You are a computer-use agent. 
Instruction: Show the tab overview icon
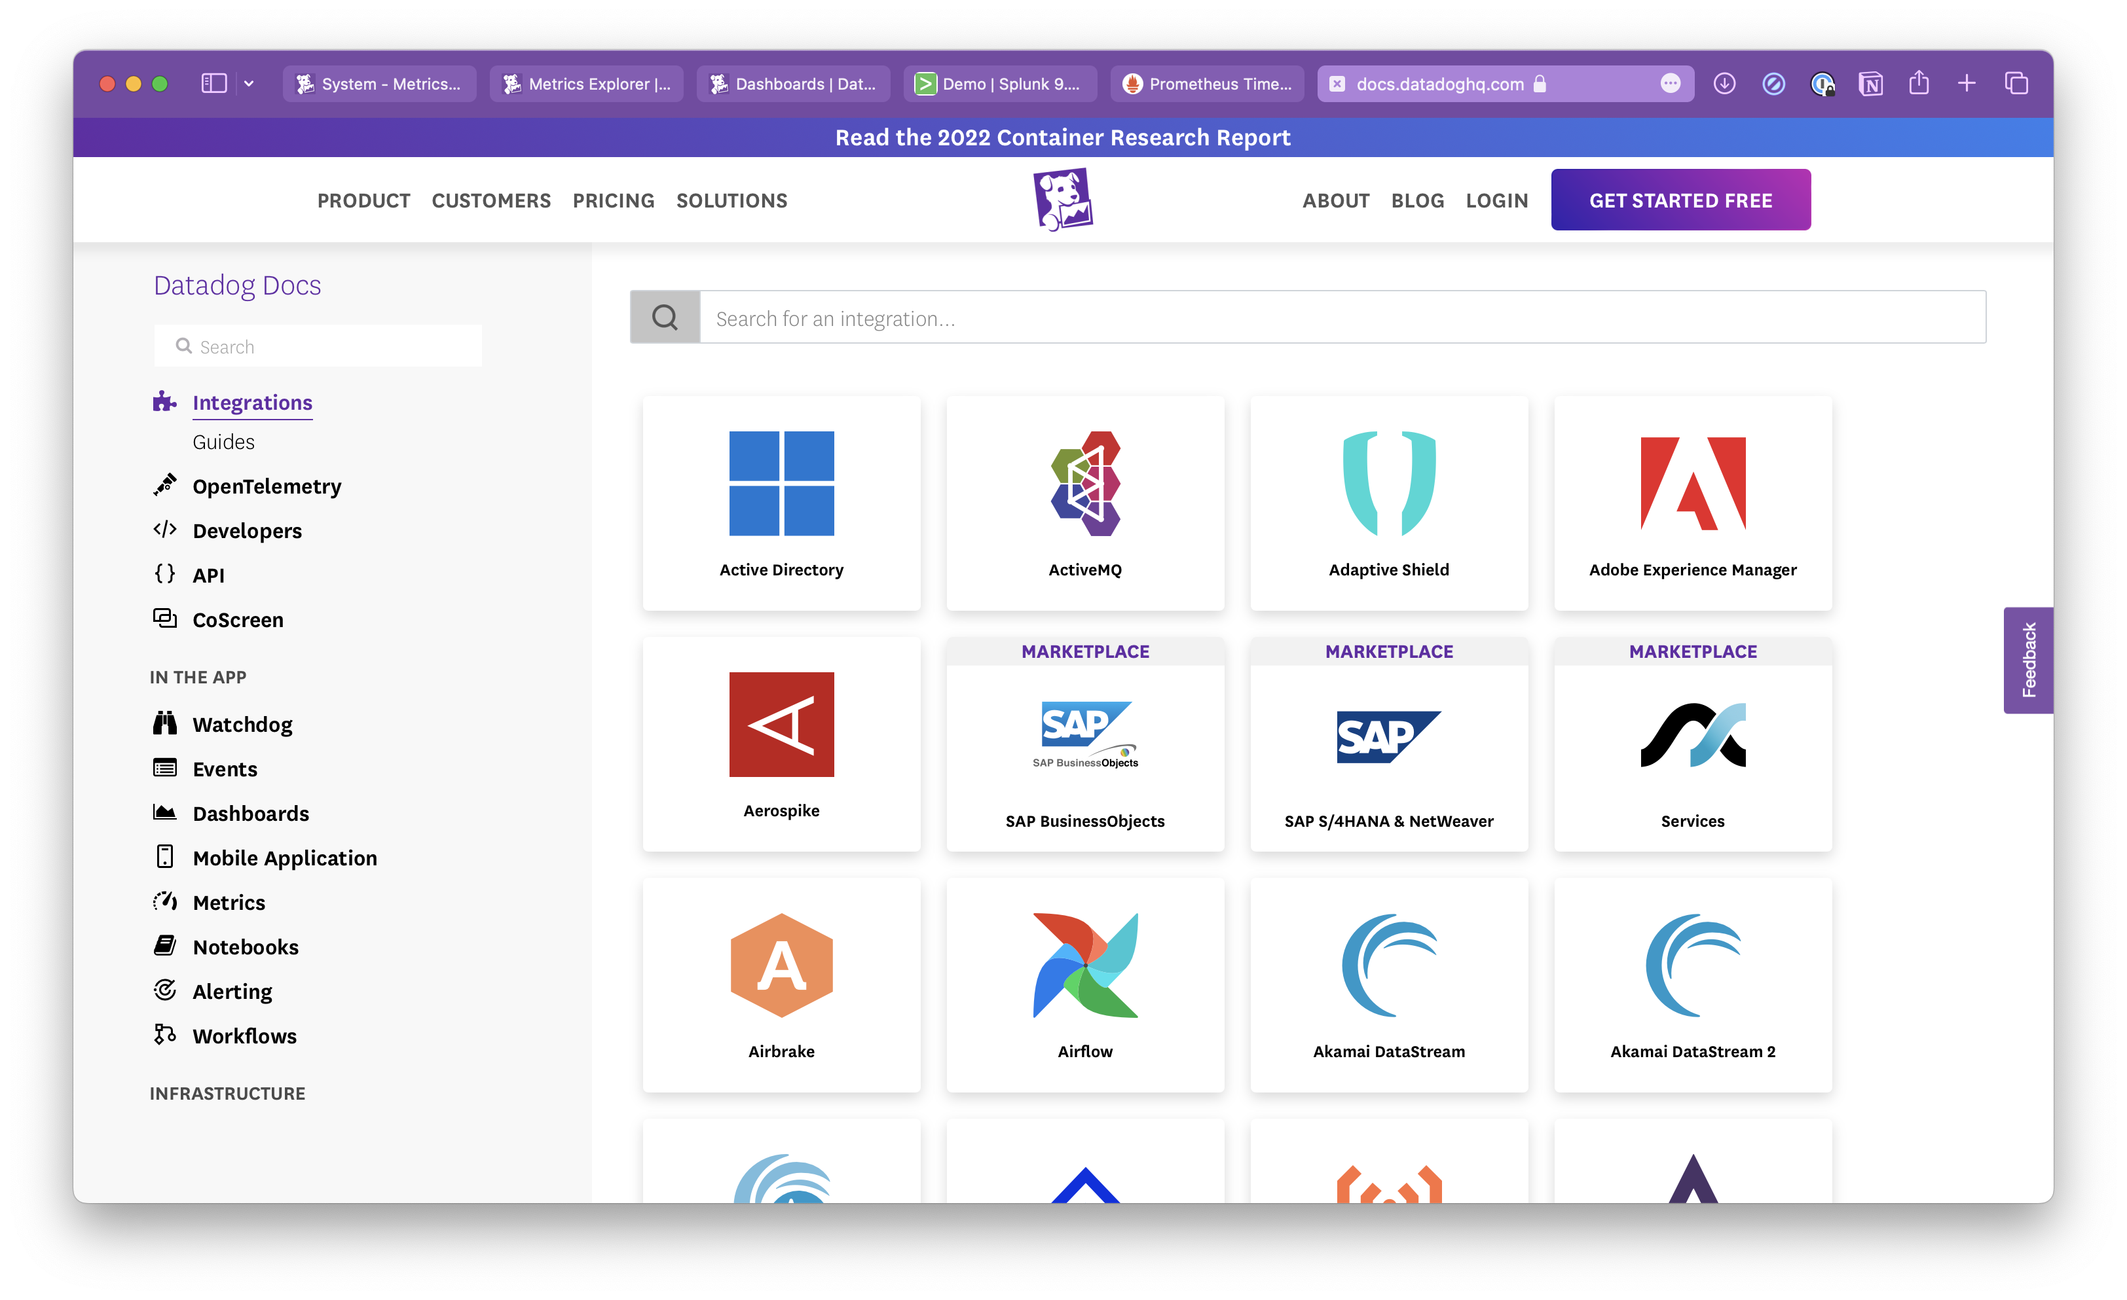pos(2016,84)
